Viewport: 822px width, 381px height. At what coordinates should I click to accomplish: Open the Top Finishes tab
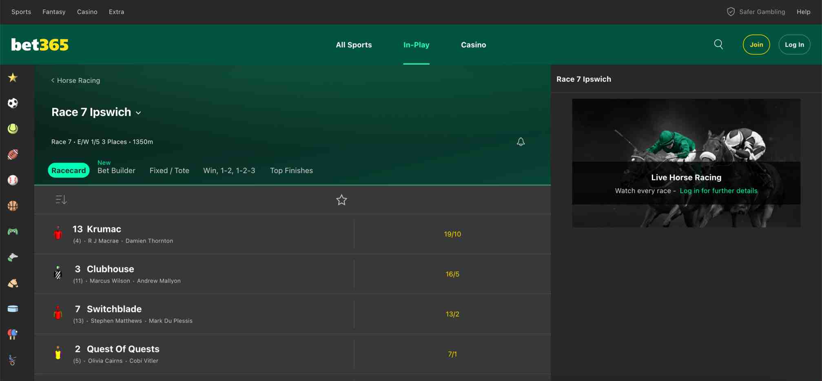tap(291, 171)
